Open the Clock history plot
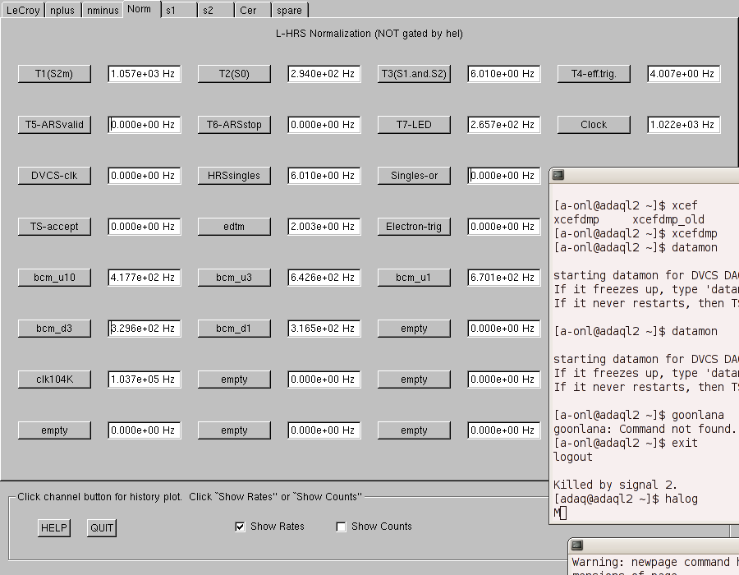The width and height of the screenshot is (739, 575). click(594, 125)
